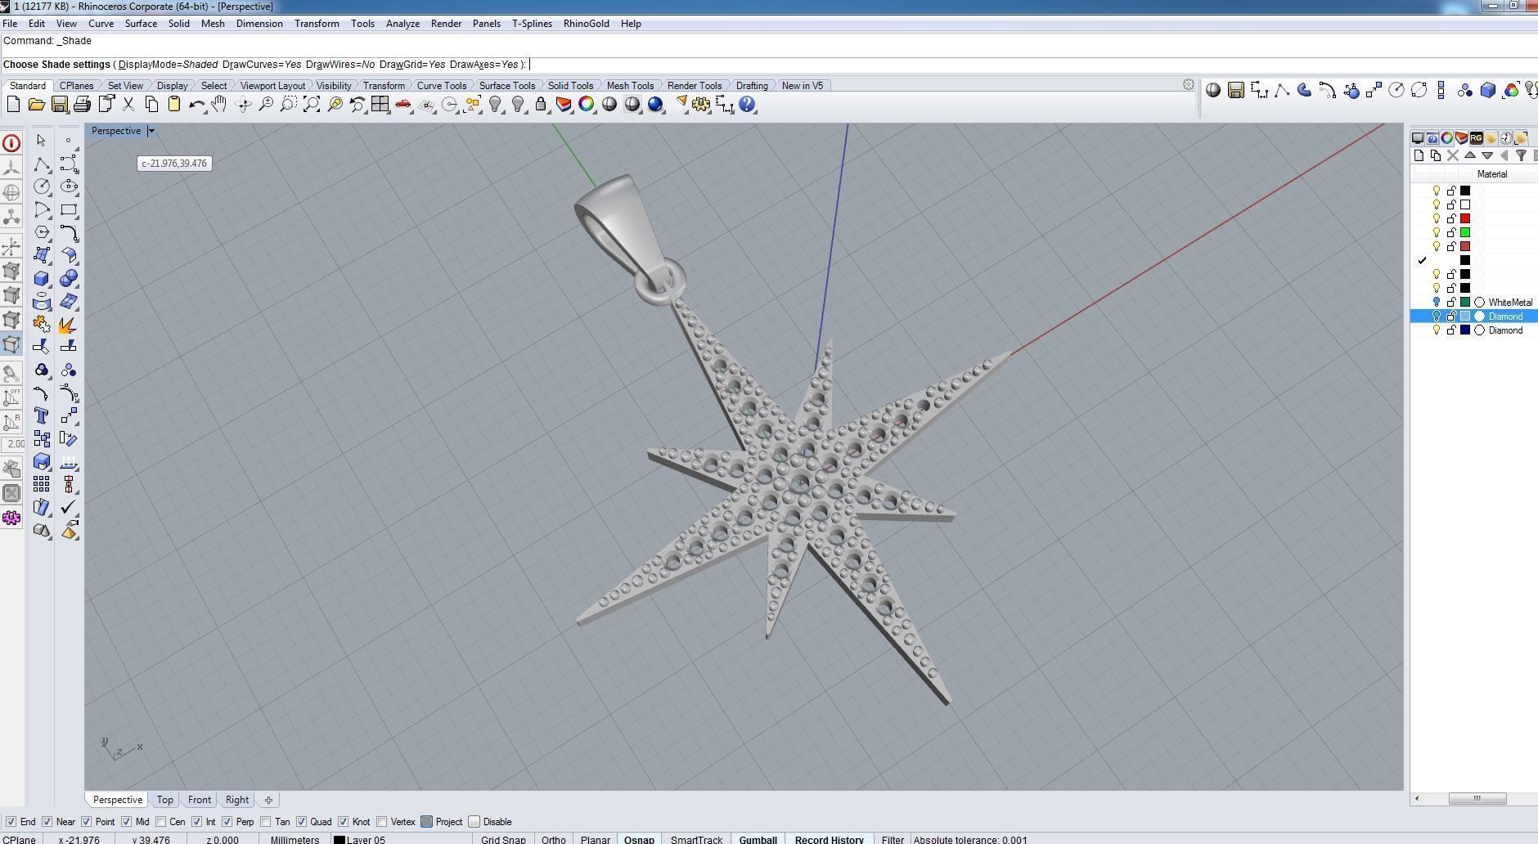Select the arrow pointer tool in sidebar

coord(41,141)
